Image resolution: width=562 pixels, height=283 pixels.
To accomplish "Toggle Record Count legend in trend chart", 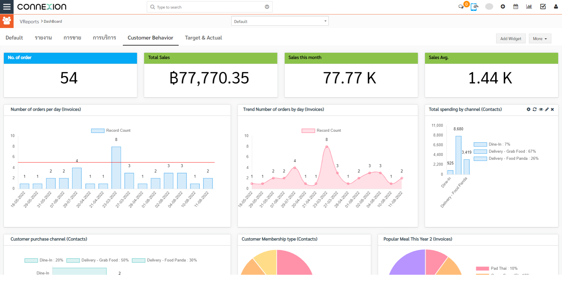I will point(321,131).
